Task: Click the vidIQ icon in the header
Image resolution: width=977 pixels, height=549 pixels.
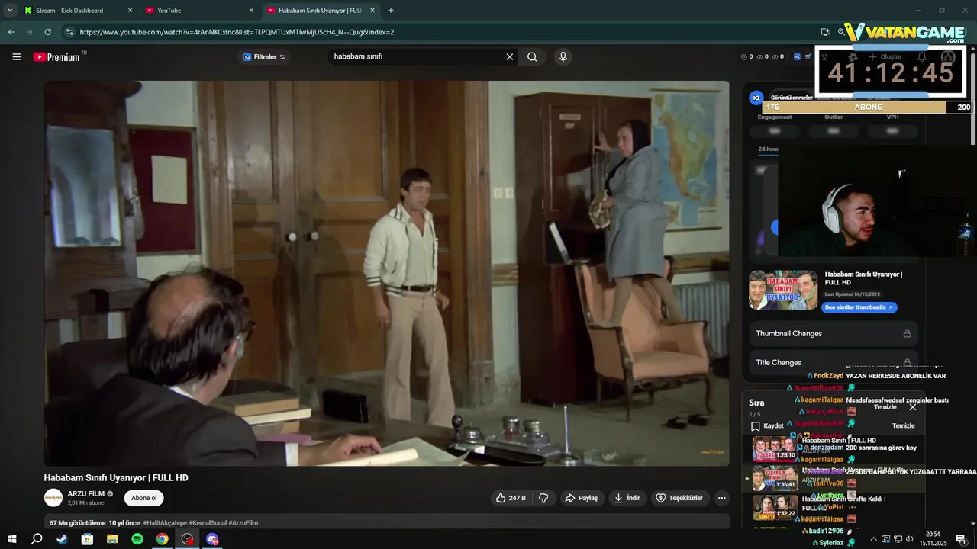Action: pos(797,57)
